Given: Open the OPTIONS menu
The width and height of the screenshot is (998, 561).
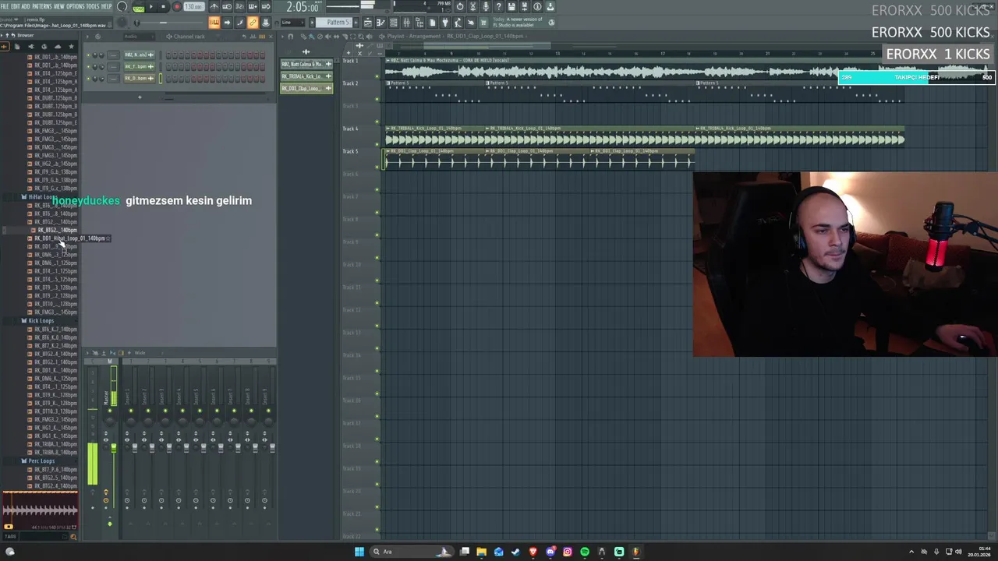Looking at the screenshot, I should tap(76, 6).
